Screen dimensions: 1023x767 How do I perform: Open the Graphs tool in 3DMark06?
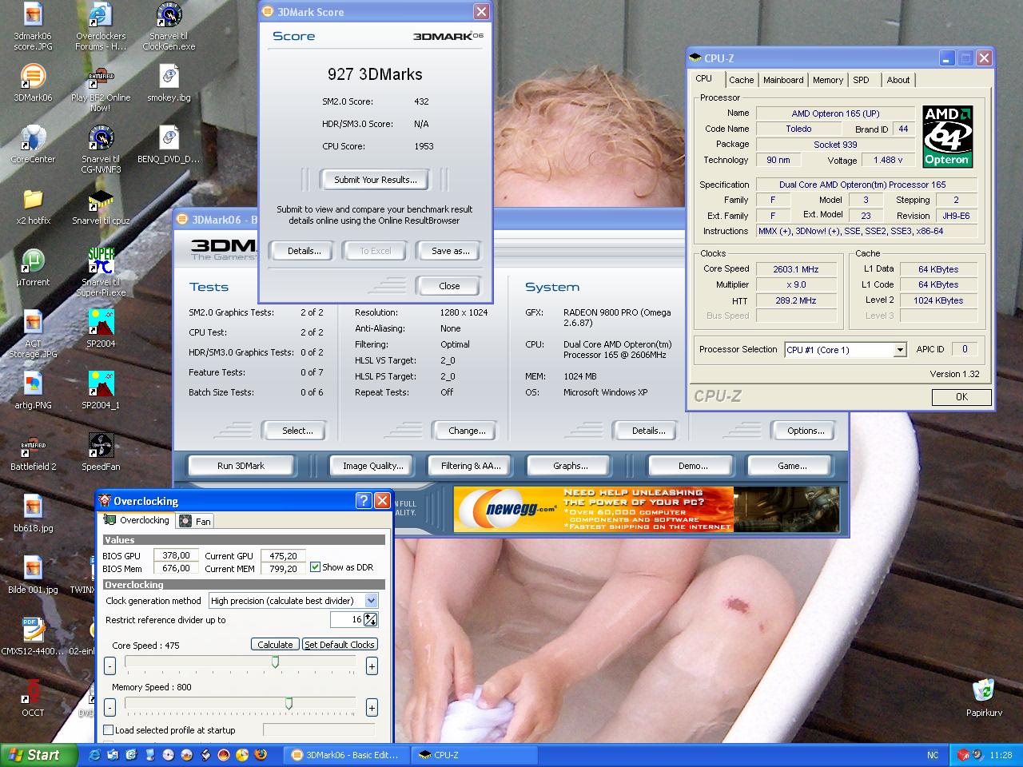pos(571,466)
